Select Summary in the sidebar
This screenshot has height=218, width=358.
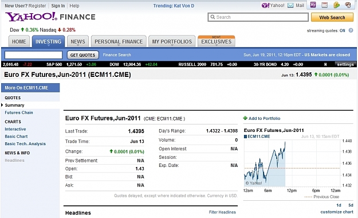click(x=14, y=105)
